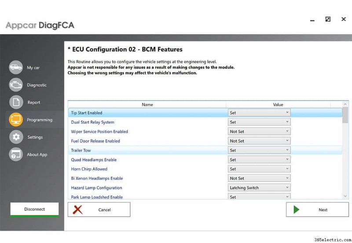Open the Bi Xenon Headlamps Enable dropdown
Screen dimensions: 352x243
259,178
